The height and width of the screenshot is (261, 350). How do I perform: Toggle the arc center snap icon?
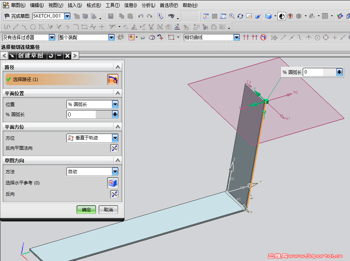(317, 38)
